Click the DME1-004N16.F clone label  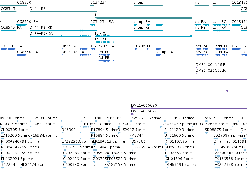coord(210,65)
